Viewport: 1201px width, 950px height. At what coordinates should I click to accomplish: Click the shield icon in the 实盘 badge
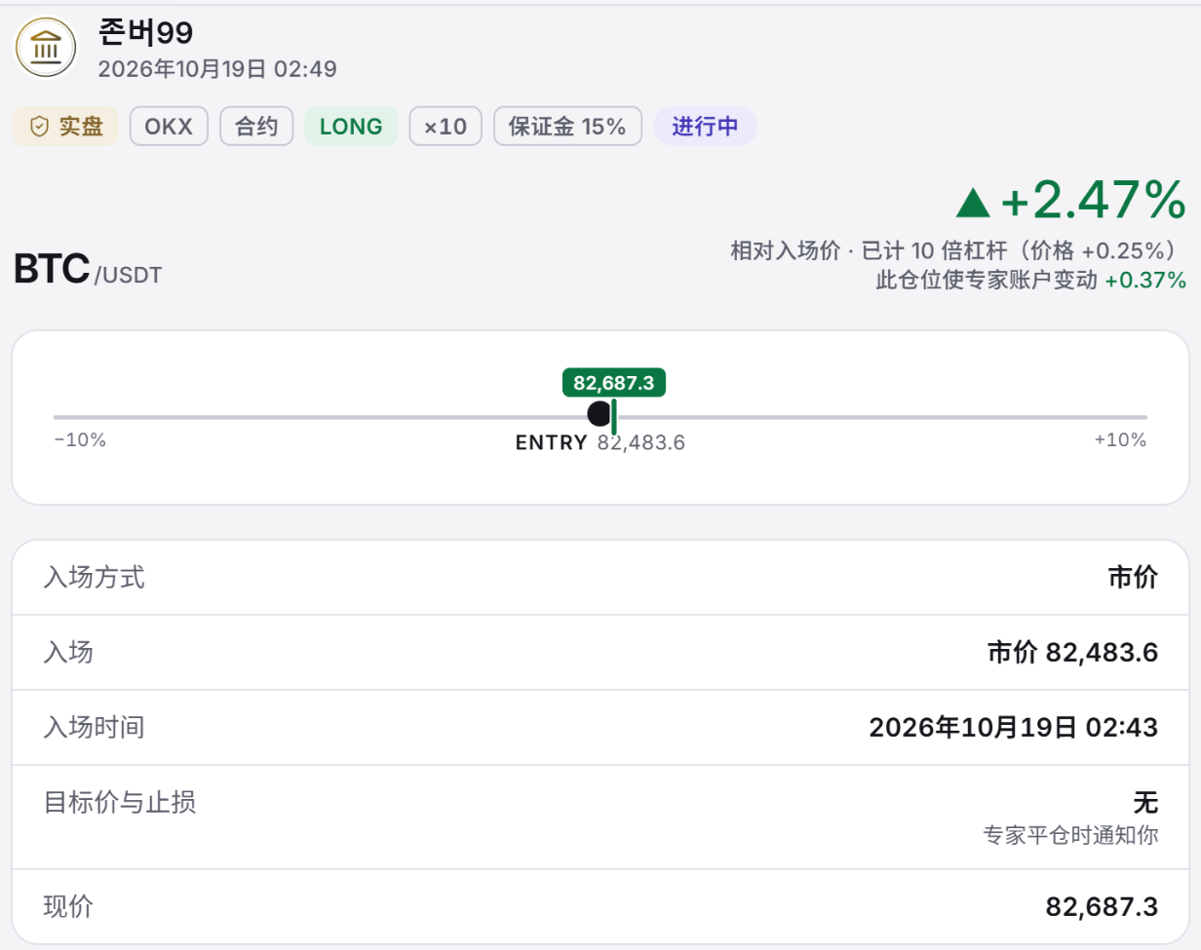pos(39,127)
